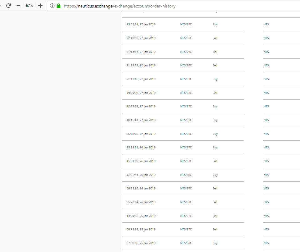Screen dimensions: 300x252
Task: Click NTS/BTC pair in the 08:46:59 row
Action: (186, 229)
